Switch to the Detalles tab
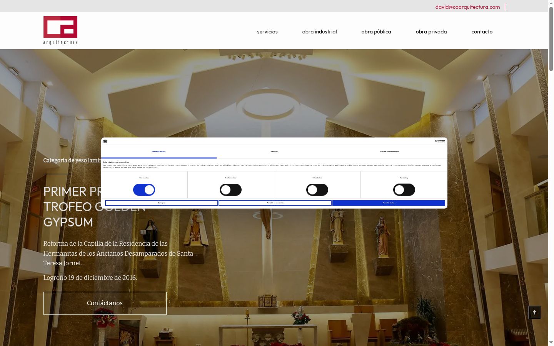This screenshot has height=346, width=554. pyautogui.click(x=274, y=151)
